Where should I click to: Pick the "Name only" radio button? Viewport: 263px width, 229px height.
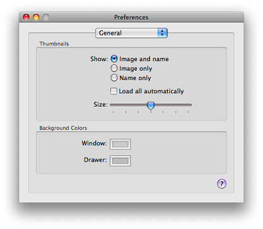(x=114, y=78)
